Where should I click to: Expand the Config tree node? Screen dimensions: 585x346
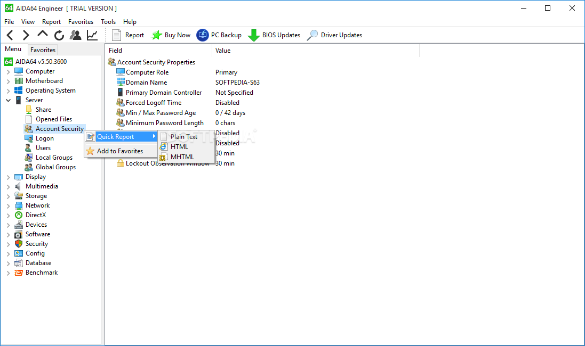tap(8, 253)
